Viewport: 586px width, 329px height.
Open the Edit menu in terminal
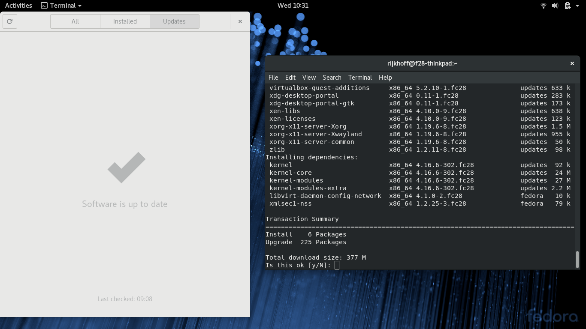(x=290, y=78)
